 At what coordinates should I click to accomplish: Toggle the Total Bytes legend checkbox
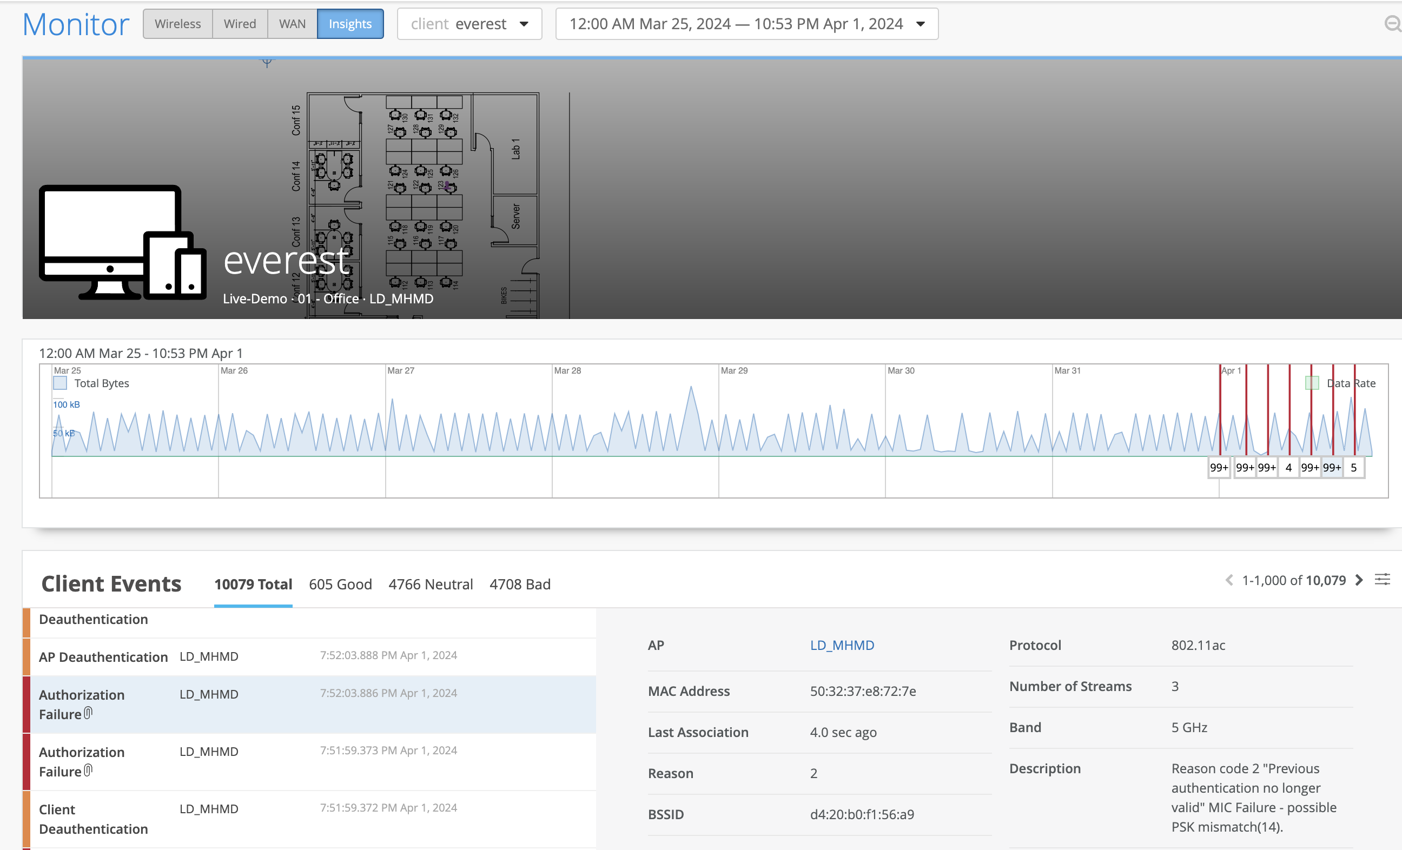point(59,383)
